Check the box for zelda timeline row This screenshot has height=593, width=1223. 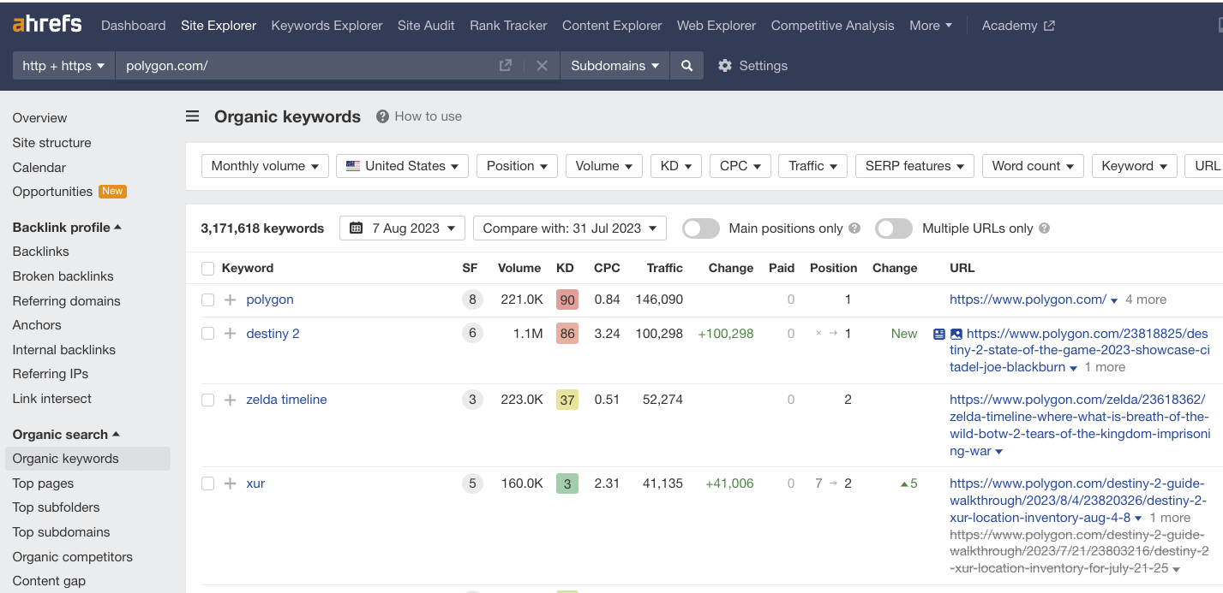(x=207, y=400)
